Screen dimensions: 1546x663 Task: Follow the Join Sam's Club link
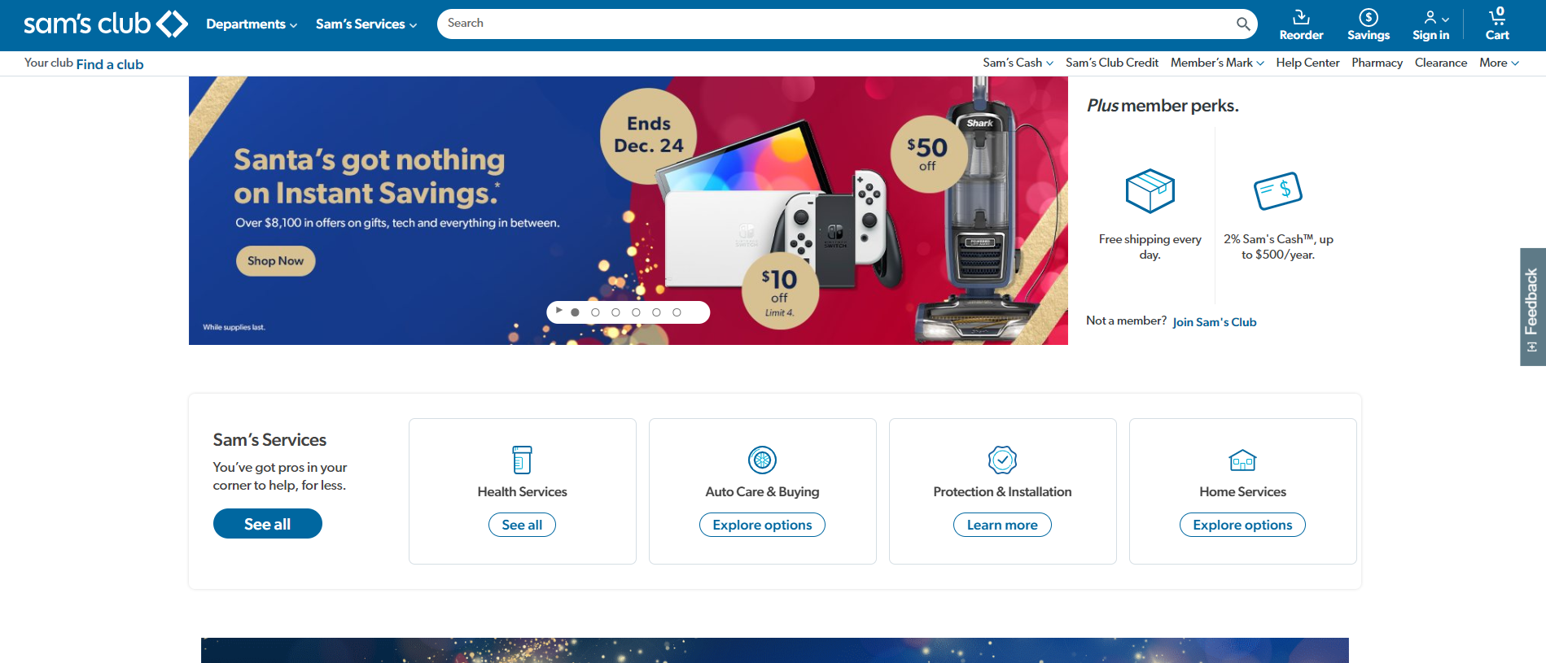1214,322
